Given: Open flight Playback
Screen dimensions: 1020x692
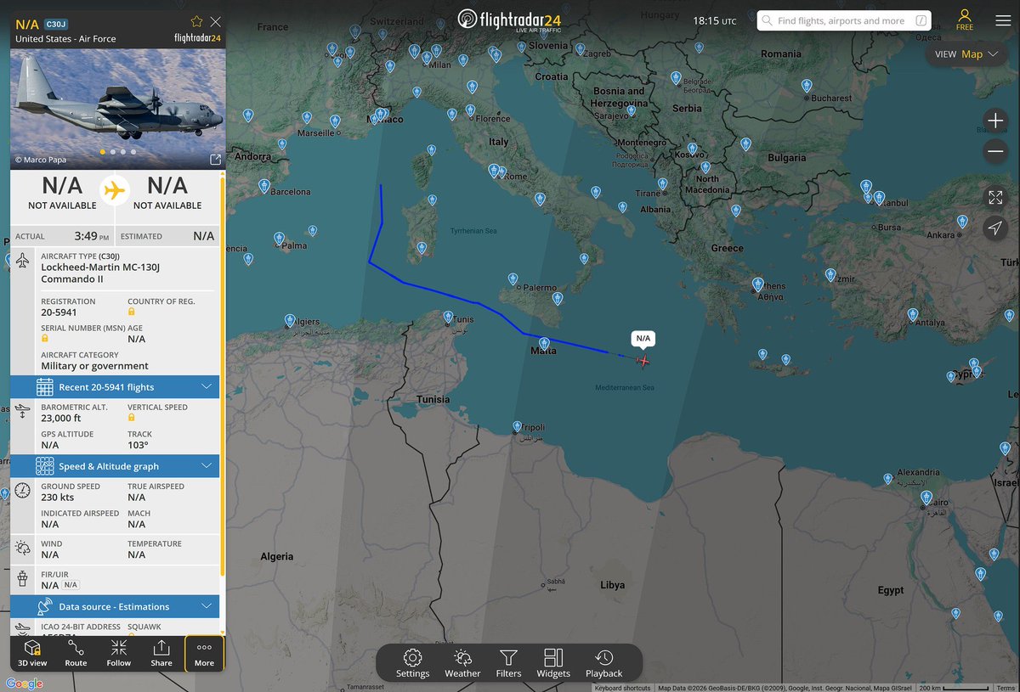Looking at the screenshot, I should [x=603, y=662].
